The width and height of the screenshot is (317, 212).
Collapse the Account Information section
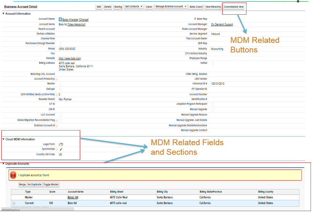point(4,14)
